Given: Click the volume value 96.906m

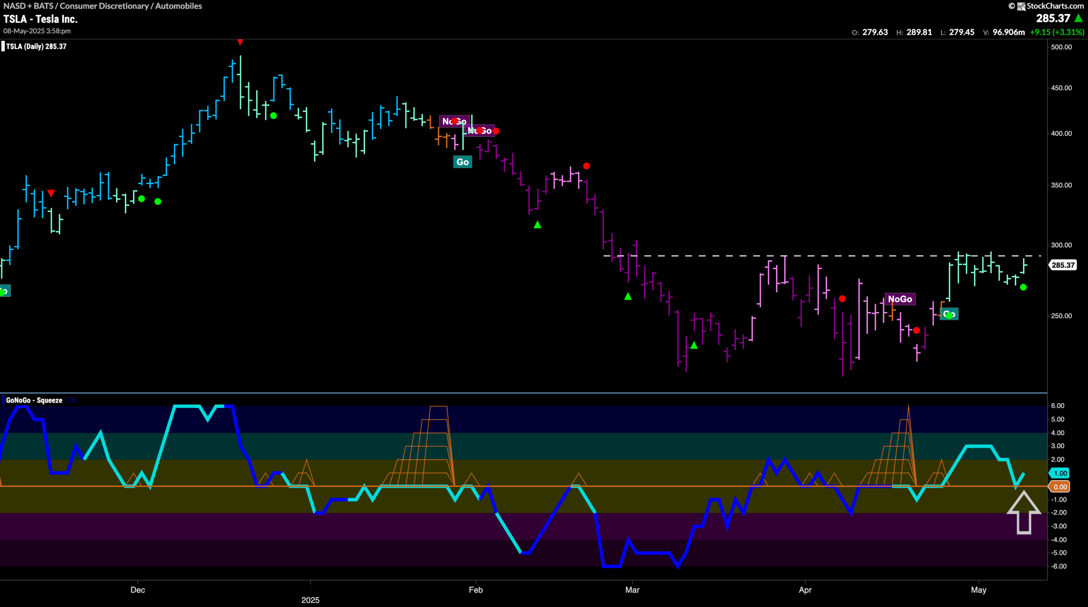Looking at the screenshot, I should point(1008,32).
